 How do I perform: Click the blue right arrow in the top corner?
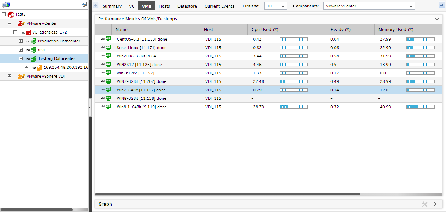click(442, 5)
